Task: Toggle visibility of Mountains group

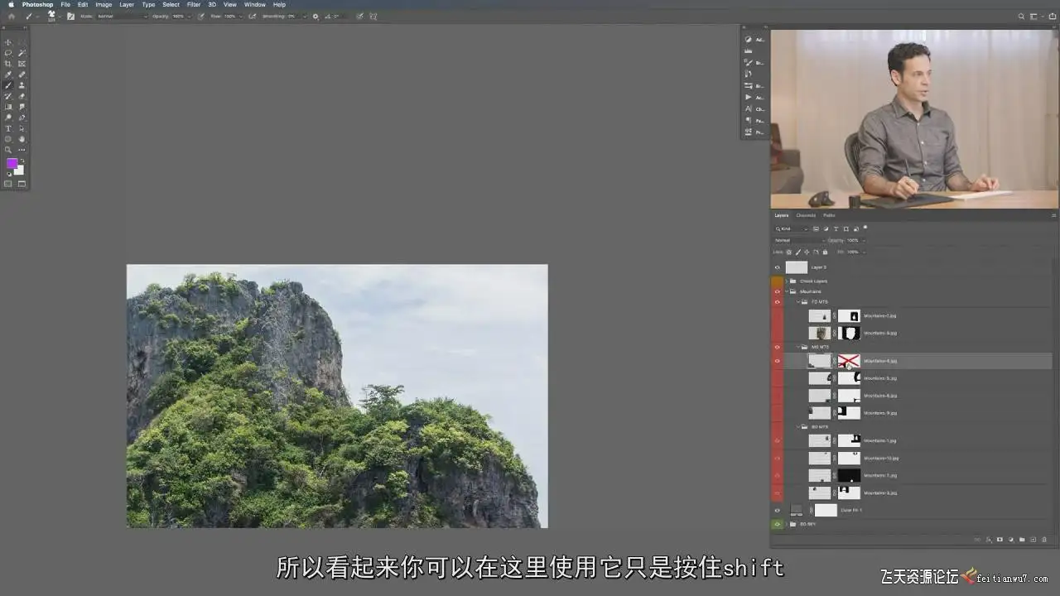Action: tap(777, 291)
